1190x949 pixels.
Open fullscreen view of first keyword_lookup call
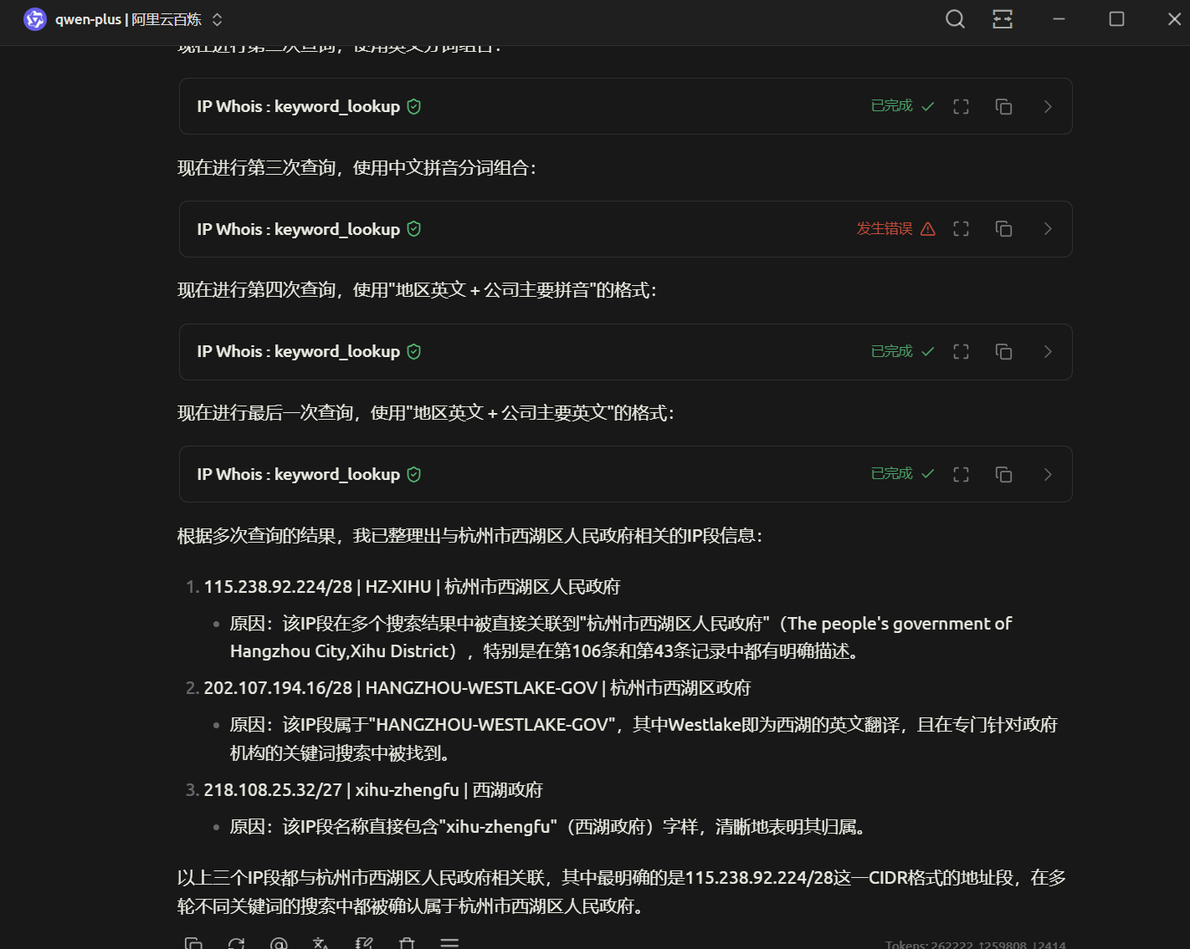click(961, 106)
